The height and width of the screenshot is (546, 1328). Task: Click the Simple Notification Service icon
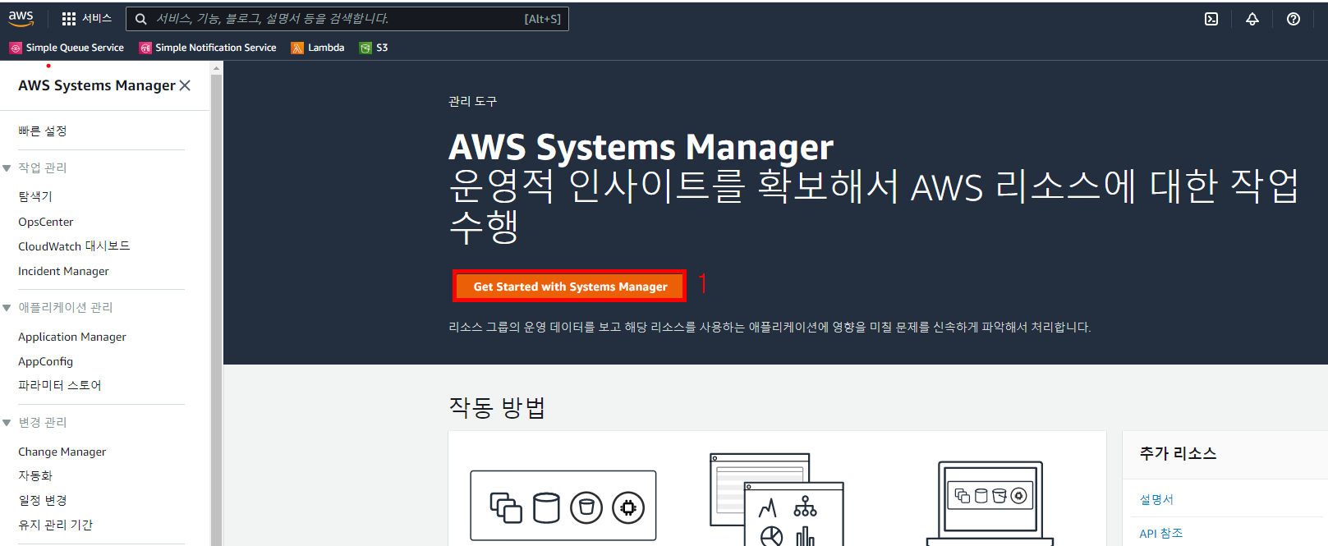coord(145,48)
